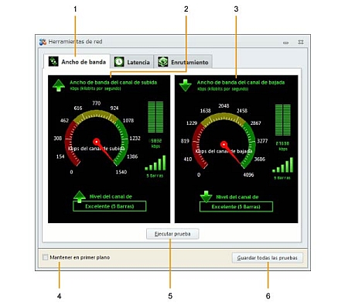
Task: Click the Ancho de banda tab icon
Action: pyautogui.click(x=53, y=61)
